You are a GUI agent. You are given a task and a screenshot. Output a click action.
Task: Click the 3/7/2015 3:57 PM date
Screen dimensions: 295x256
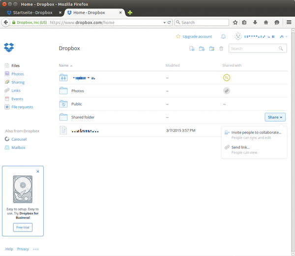pyautogui.click(x=180, y=130)
